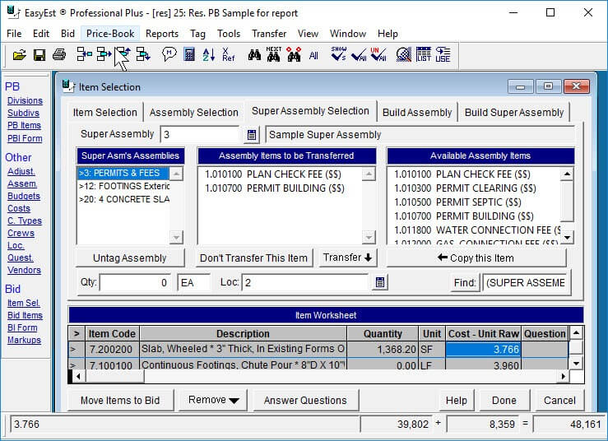Click the Print toolbar icon
The image size is (608, 441).
coord(59,54)
